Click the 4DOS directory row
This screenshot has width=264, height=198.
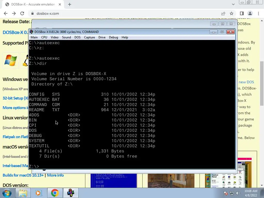coord(92,115)
